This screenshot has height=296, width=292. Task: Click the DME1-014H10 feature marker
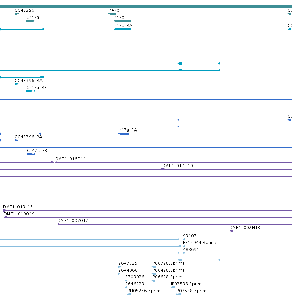pyautogui.click(x=163, y=169)
